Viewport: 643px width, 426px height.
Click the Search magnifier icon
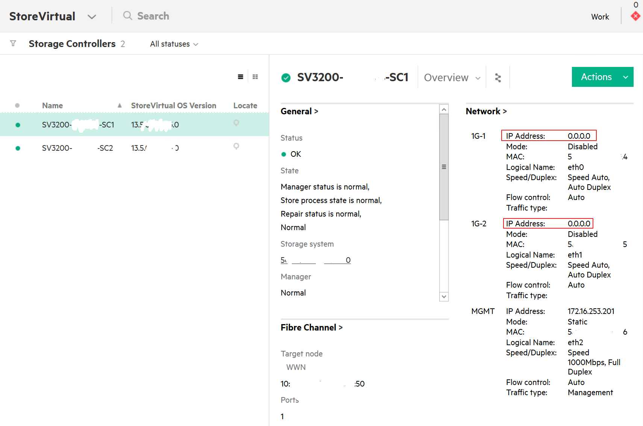128,16
